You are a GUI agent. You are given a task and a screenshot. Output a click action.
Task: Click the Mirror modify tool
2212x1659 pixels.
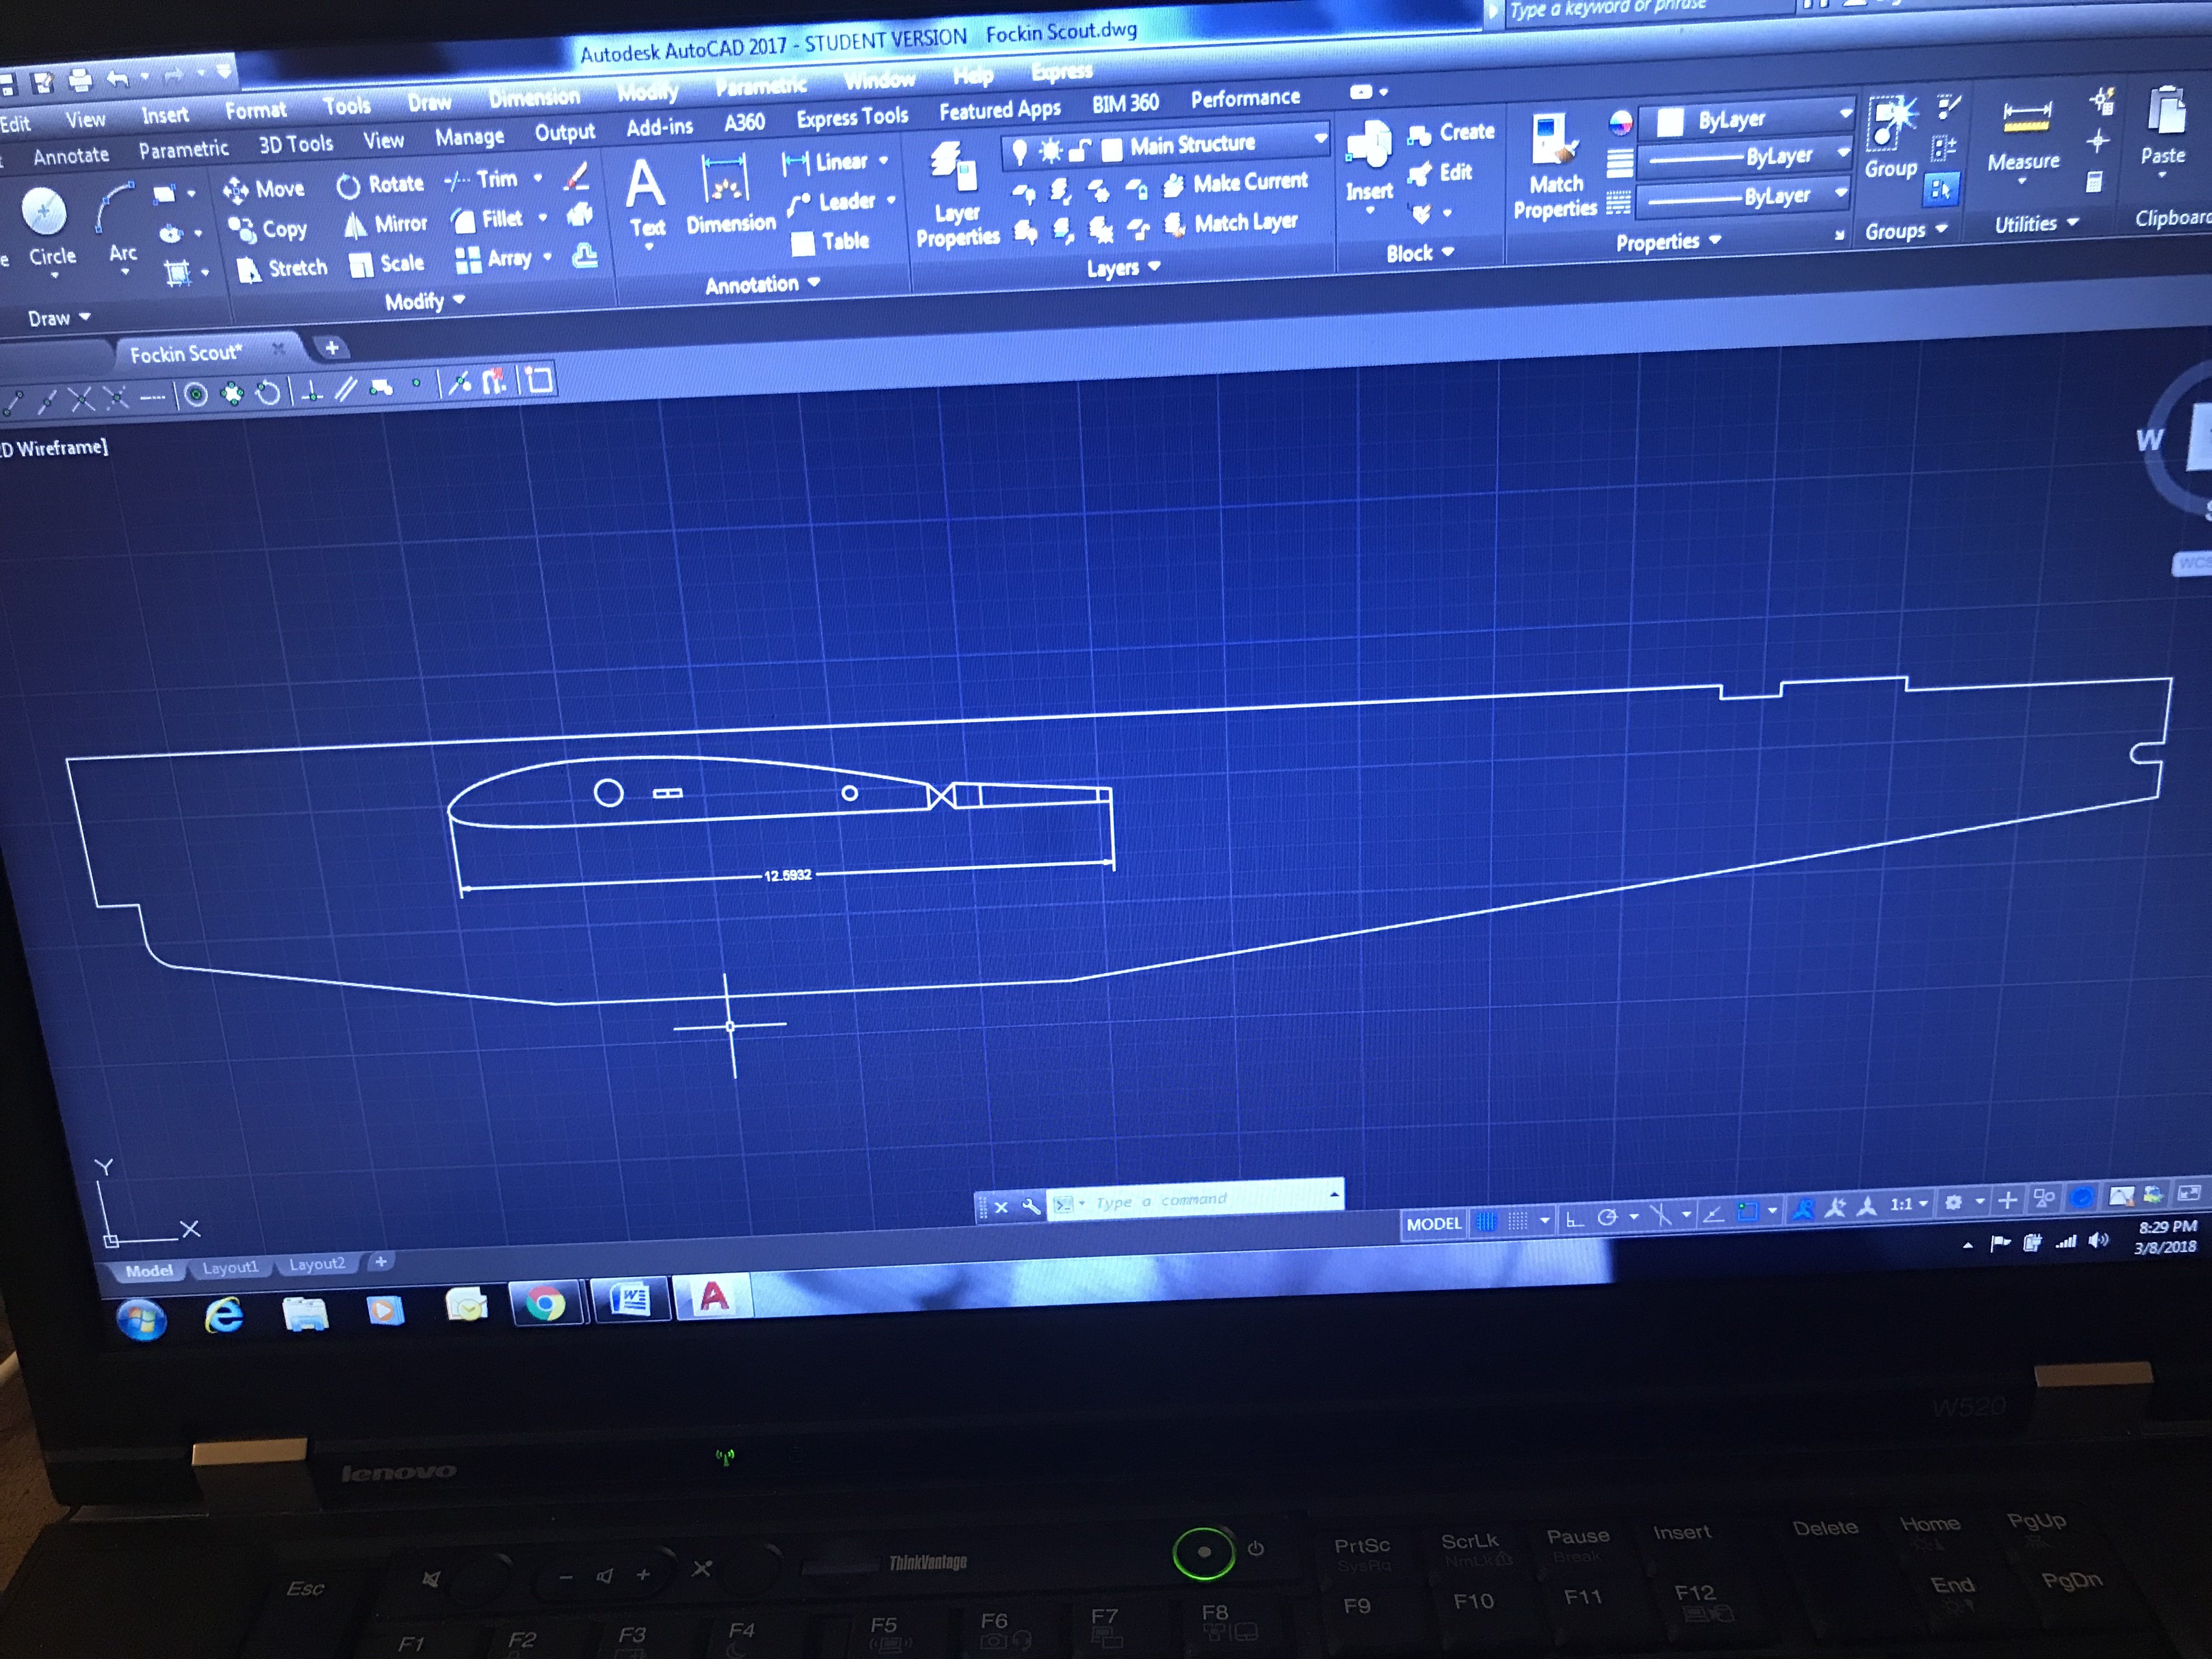tap(386, 224)
